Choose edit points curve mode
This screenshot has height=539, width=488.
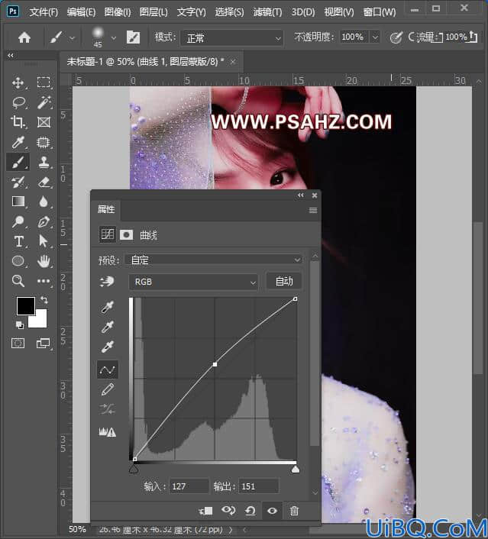pos(107,370)
